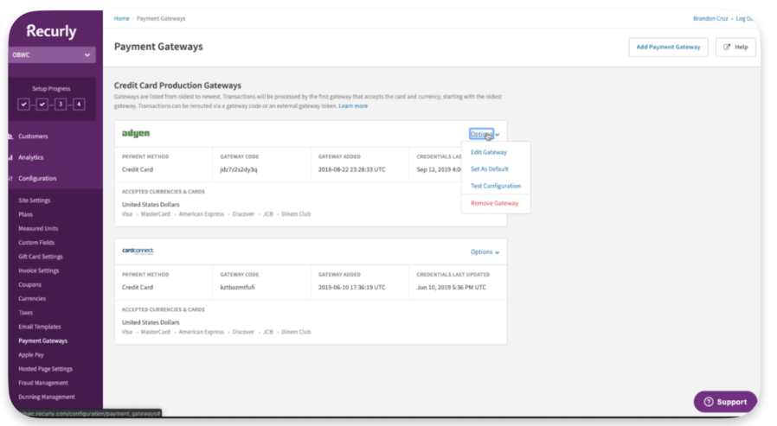Open Custom Fields page

(36, 243)
